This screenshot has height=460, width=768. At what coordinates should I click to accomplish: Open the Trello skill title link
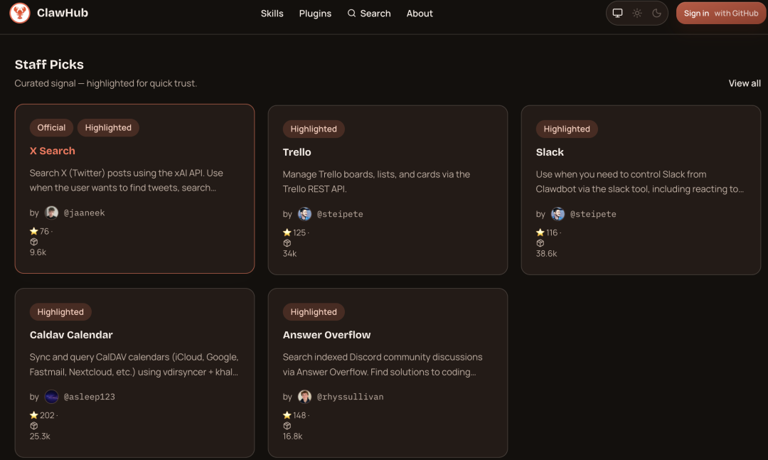tap(297, 152)
